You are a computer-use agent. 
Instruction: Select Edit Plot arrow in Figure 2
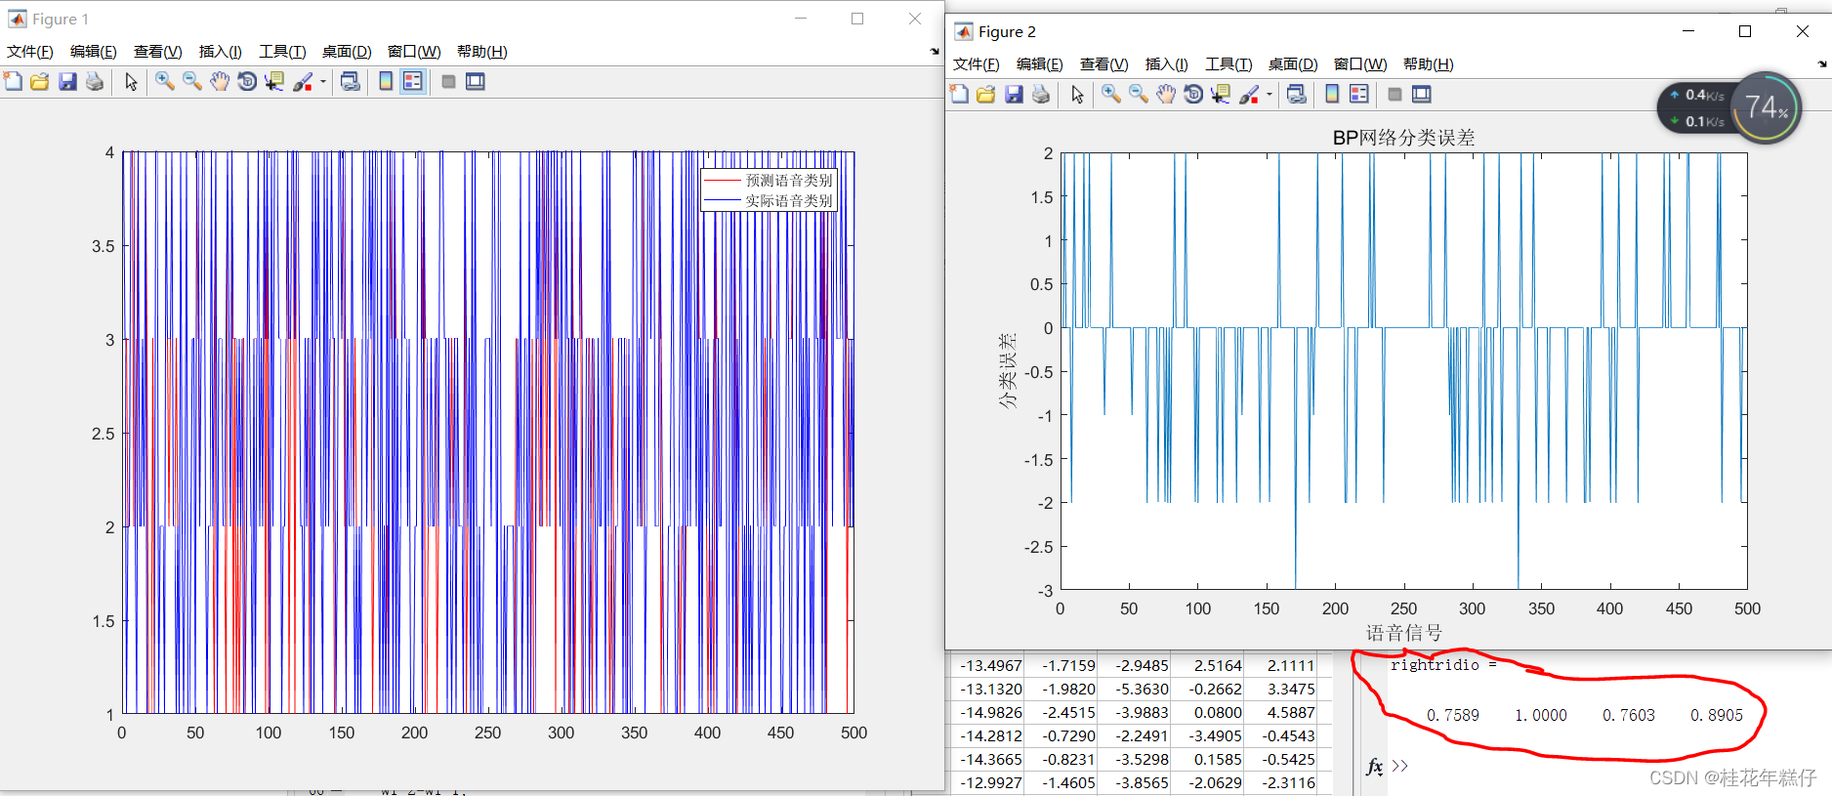pos(1077,94)
